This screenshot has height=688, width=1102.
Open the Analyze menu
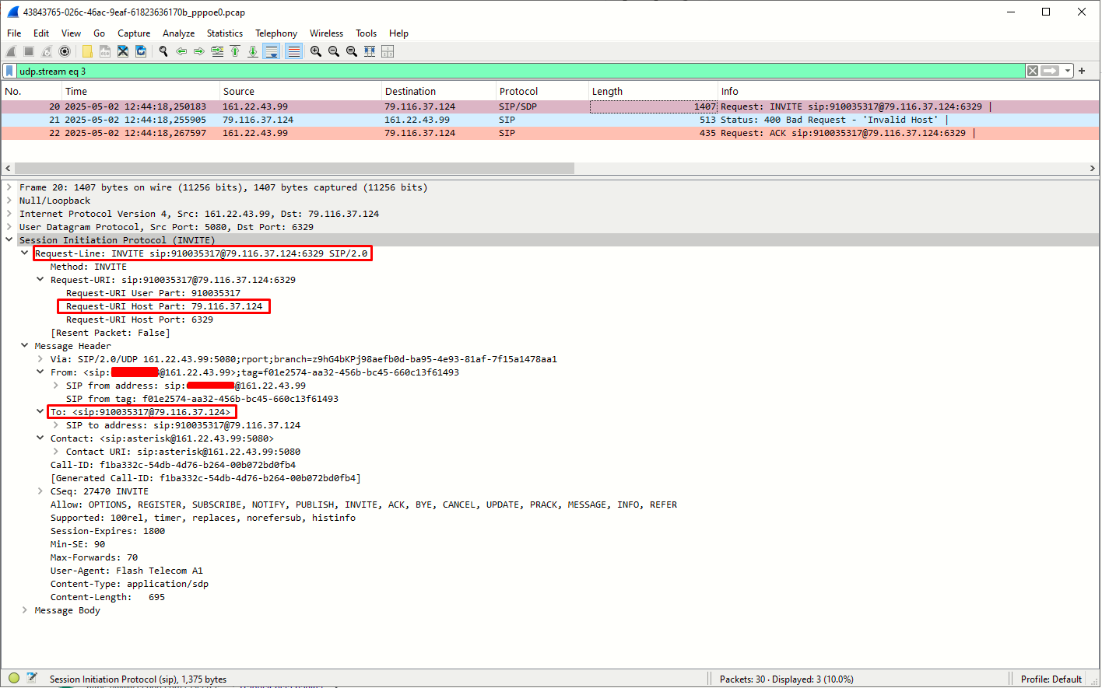click(x=178, y=33)
